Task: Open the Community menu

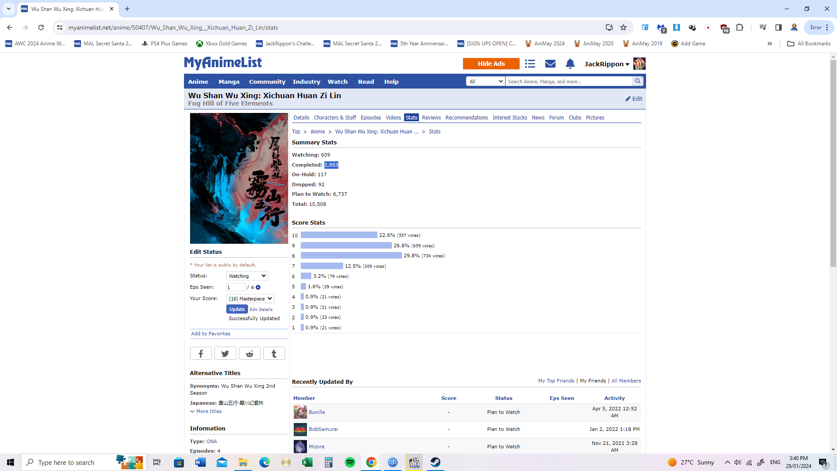Action: (267, 82)
